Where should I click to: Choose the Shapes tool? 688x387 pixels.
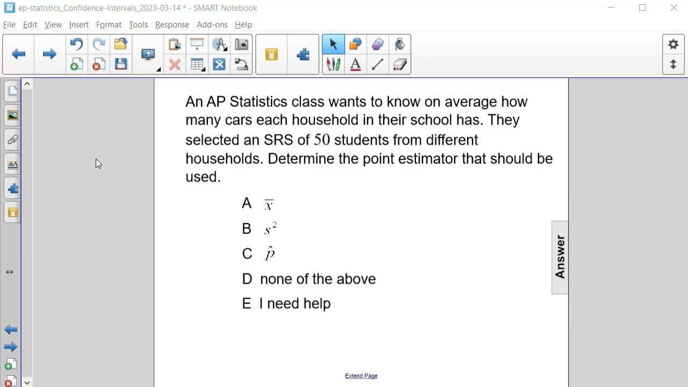click(355, 44)
